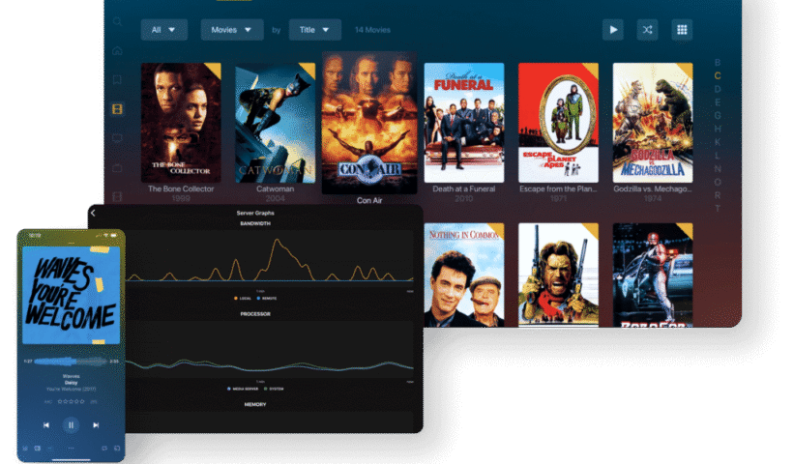The width and height of the screenshot is (793, 464).
Task: Click the Death at a Funeral title text
Action: (464, 188)
